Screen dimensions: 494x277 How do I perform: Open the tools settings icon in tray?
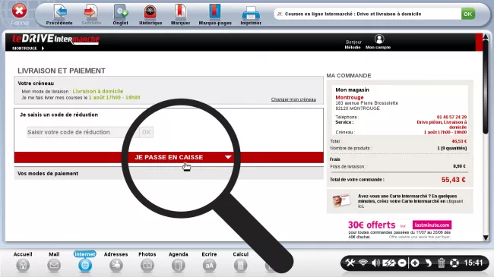click(350, 263)
